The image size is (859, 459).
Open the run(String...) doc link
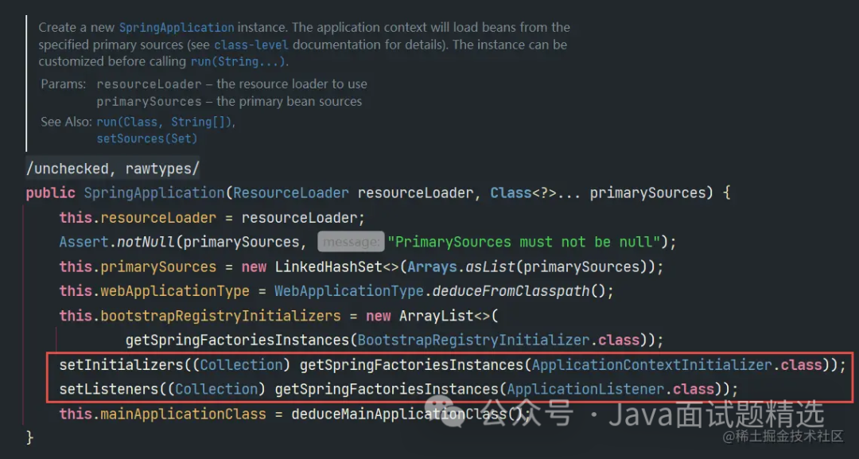point(238,61)
